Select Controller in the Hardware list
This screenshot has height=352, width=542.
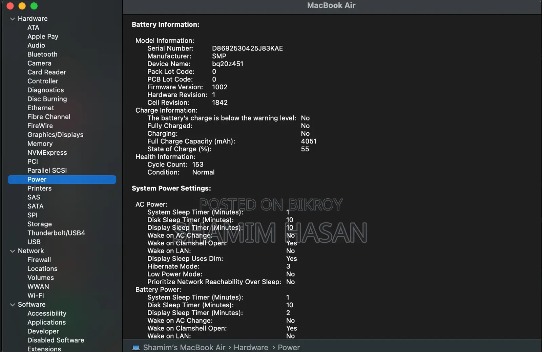43,81
